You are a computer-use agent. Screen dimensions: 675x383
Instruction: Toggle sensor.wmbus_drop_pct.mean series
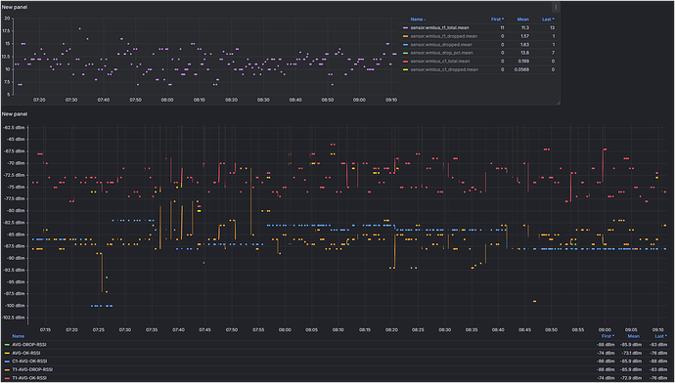441,53
